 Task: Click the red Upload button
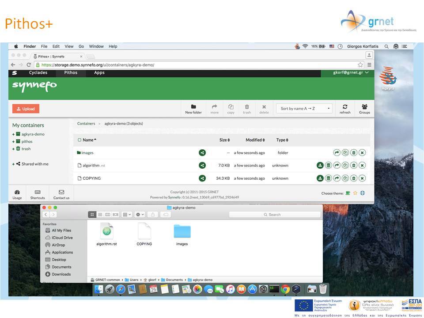click(26, 109)
